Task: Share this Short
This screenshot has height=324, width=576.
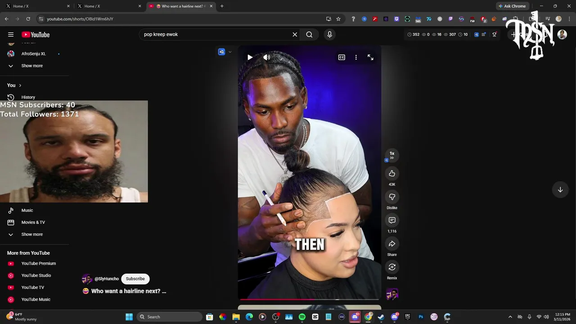Action: pos(392,243)
